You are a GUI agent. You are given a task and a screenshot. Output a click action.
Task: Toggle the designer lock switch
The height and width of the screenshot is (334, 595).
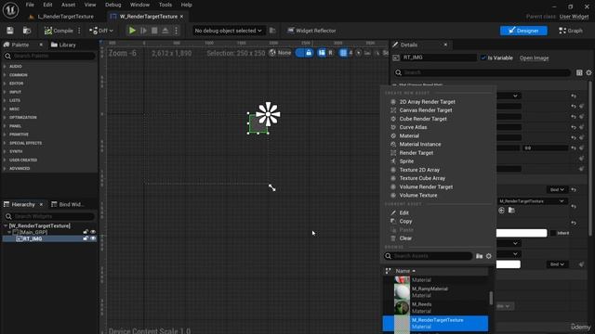(304, 53)
